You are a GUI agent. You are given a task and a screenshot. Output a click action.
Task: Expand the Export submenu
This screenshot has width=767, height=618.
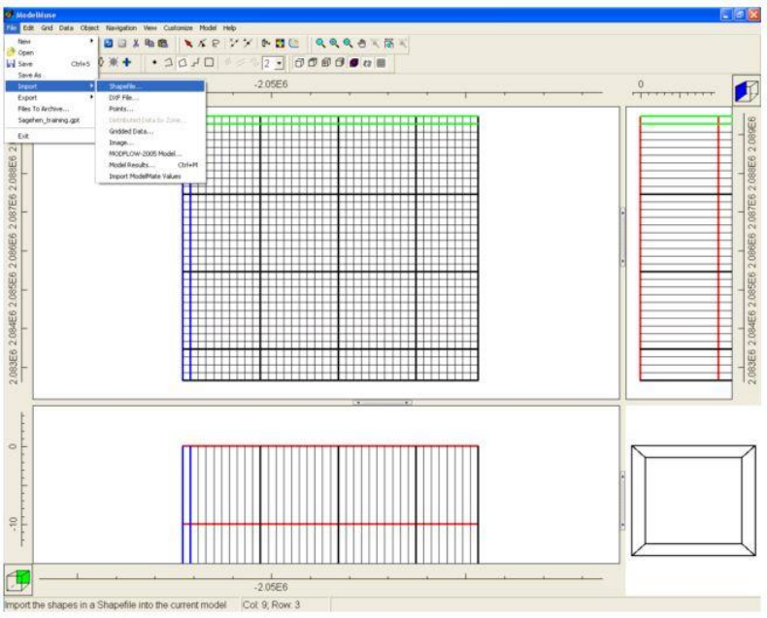tap(50, 97)
